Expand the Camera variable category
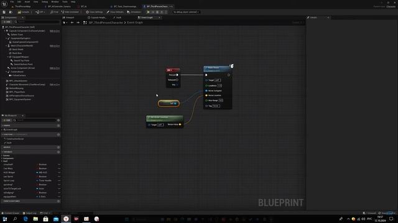Screen dimensions: 398x223 pos(2,155)
